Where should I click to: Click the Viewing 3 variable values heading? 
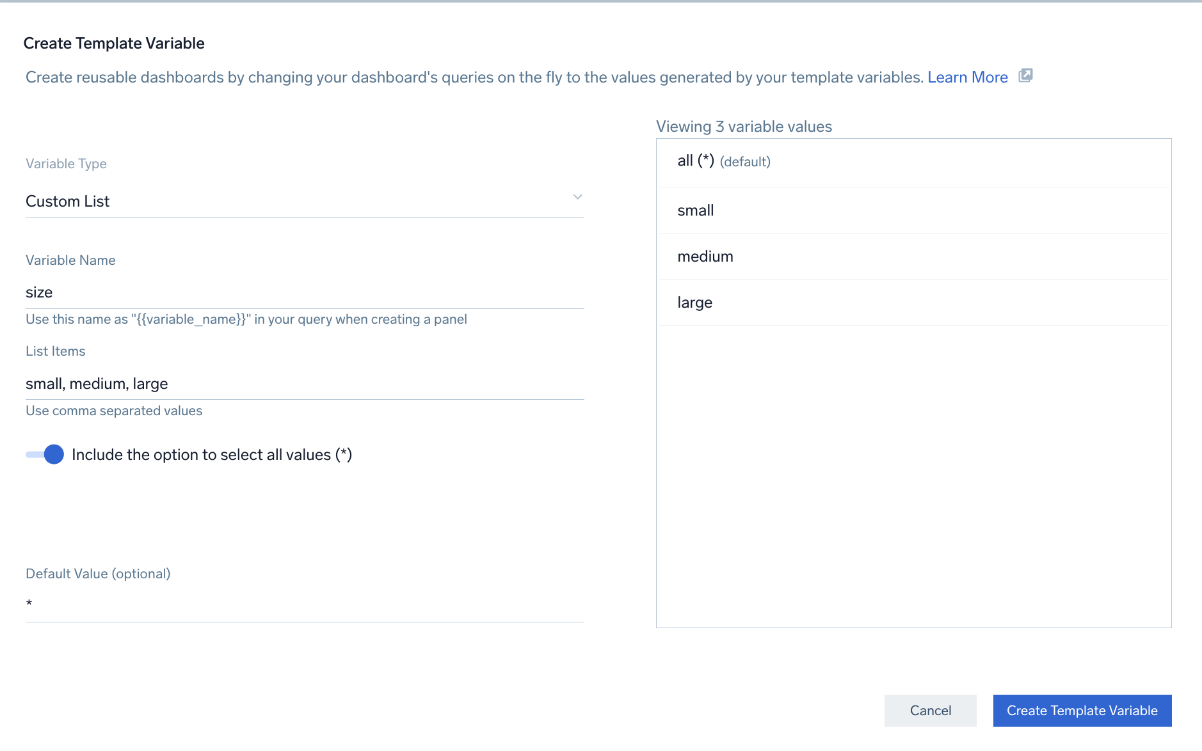point(744,127)
